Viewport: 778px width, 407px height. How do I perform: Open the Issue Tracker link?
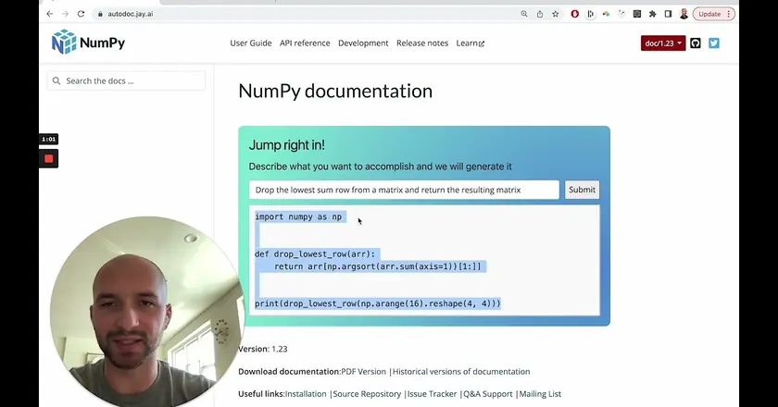tap(432, 394)
